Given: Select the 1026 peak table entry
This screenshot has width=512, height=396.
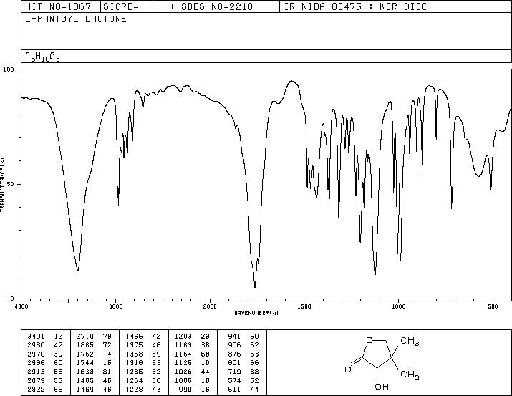Looking at the screenshot, I should point(193,372).
